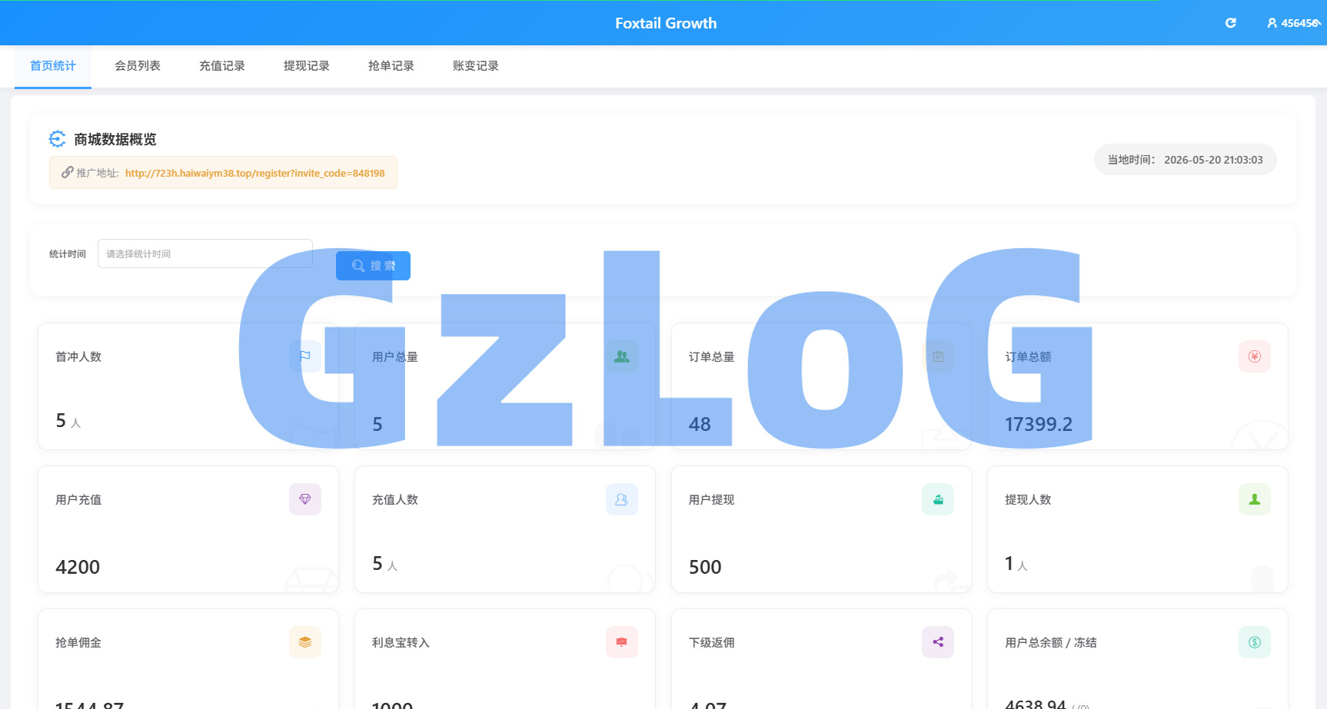This screenshot has height=709, width=1327.
Task: Go to the 抢单记录 tab
Action: 391,66
